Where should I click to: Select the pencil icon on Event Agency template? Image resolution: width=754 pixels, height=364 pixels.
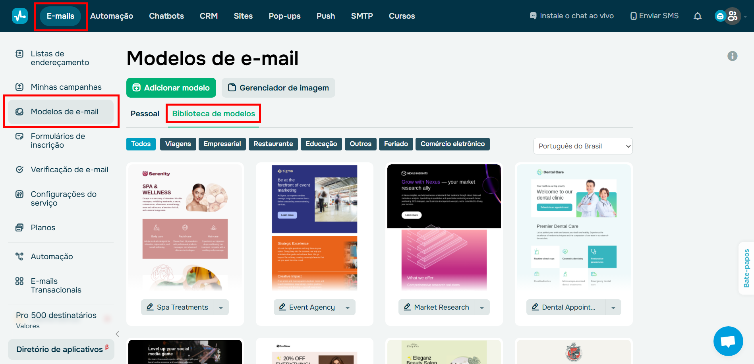click(x=282, y=307)
